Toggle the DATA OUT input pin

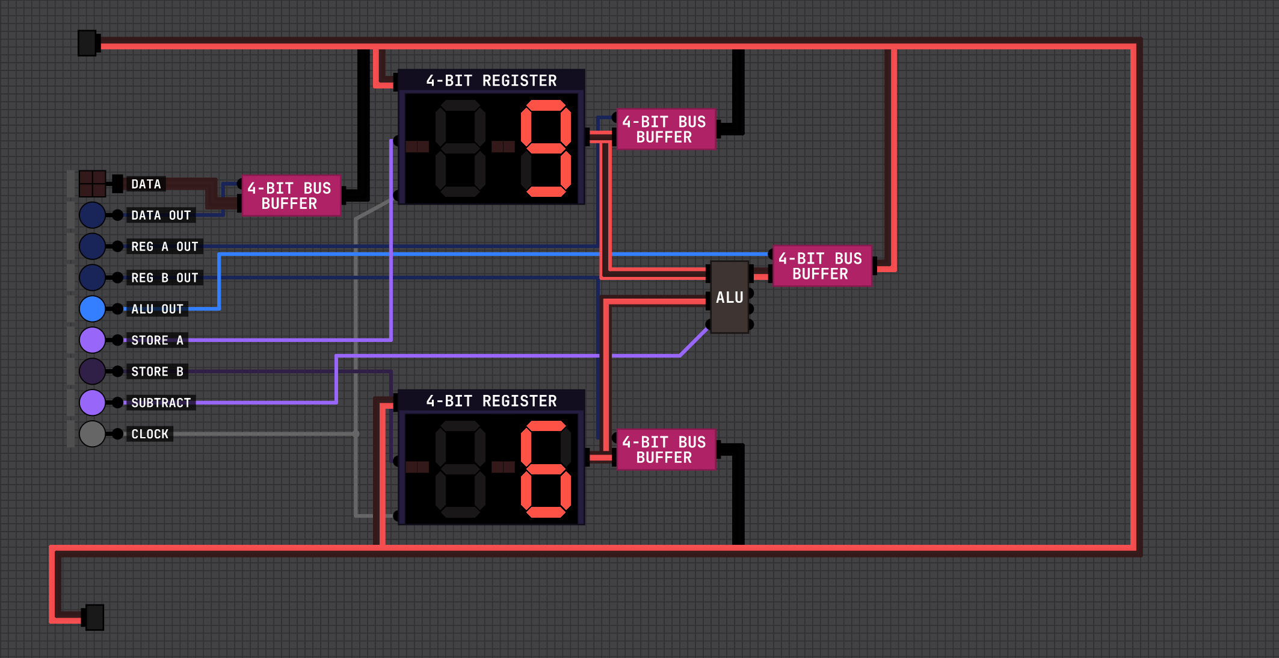(x=92, y=215)
